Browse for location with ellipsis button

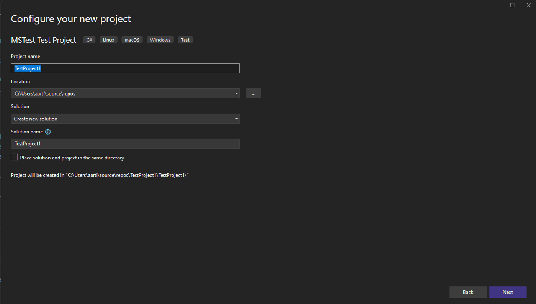[253, 94]
